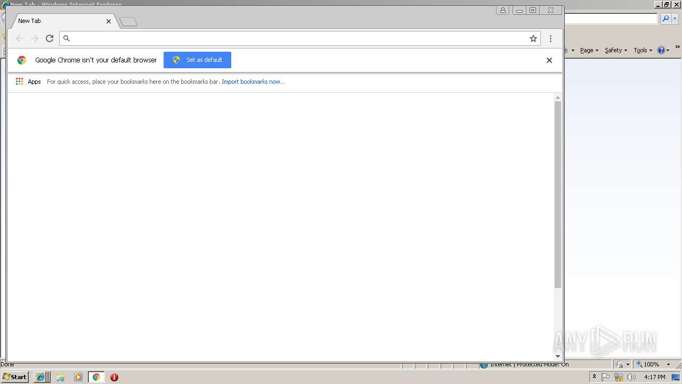This screenshot has width=682, height=384.
Task: Open the Safety menu in Internet Explorer
Action: click(x=615, y=50)
